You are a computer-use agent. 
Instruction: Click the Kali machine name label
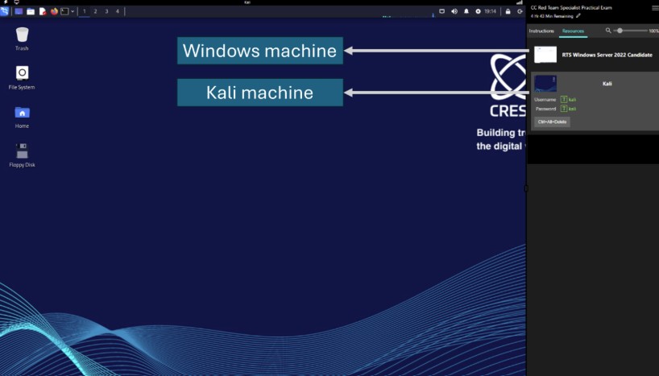(x=607, y=84)
